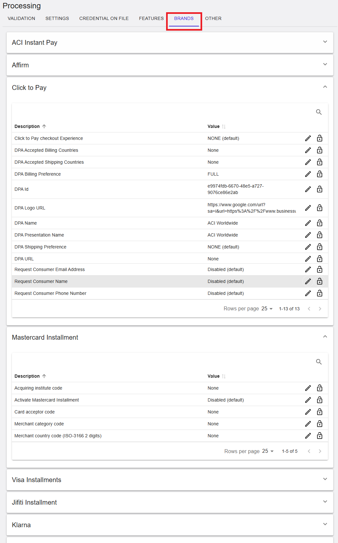Switch to the VALIDATION tab
This screenshot has height=543, width=338.
(x=21, y=18)
